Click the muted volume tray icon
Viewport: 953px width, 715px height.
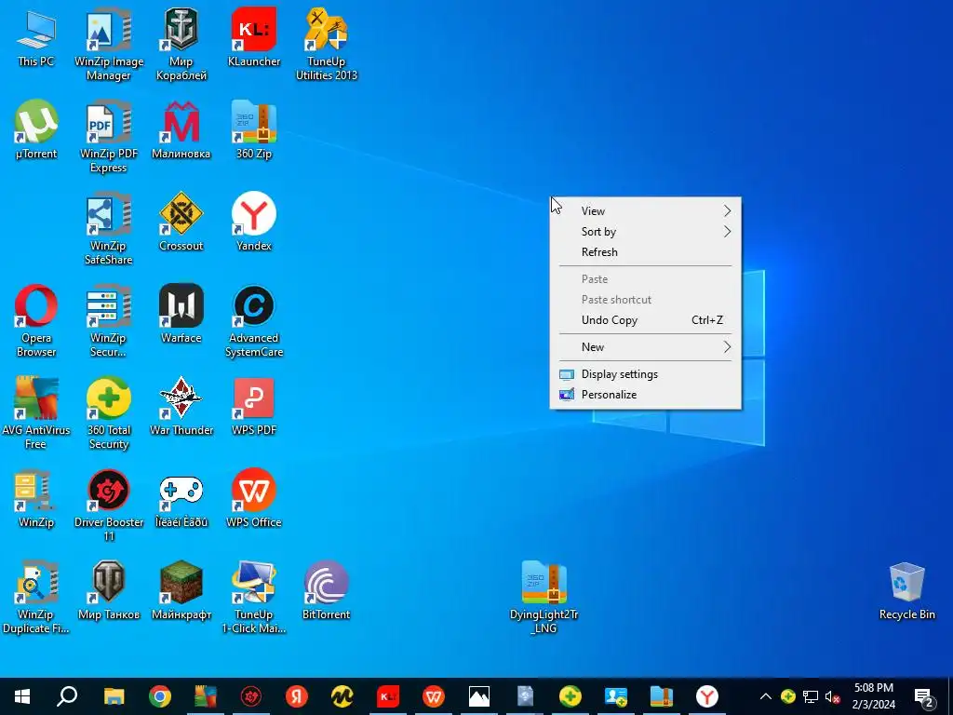pyautogui.click(x=832, y=696)
